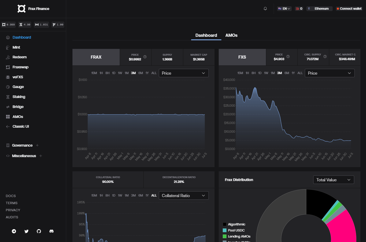Image resolution: width=366 pixels, height=242 pixels.
Task: Click the 1.031 price ticker chip
Action: pos(41,25)
